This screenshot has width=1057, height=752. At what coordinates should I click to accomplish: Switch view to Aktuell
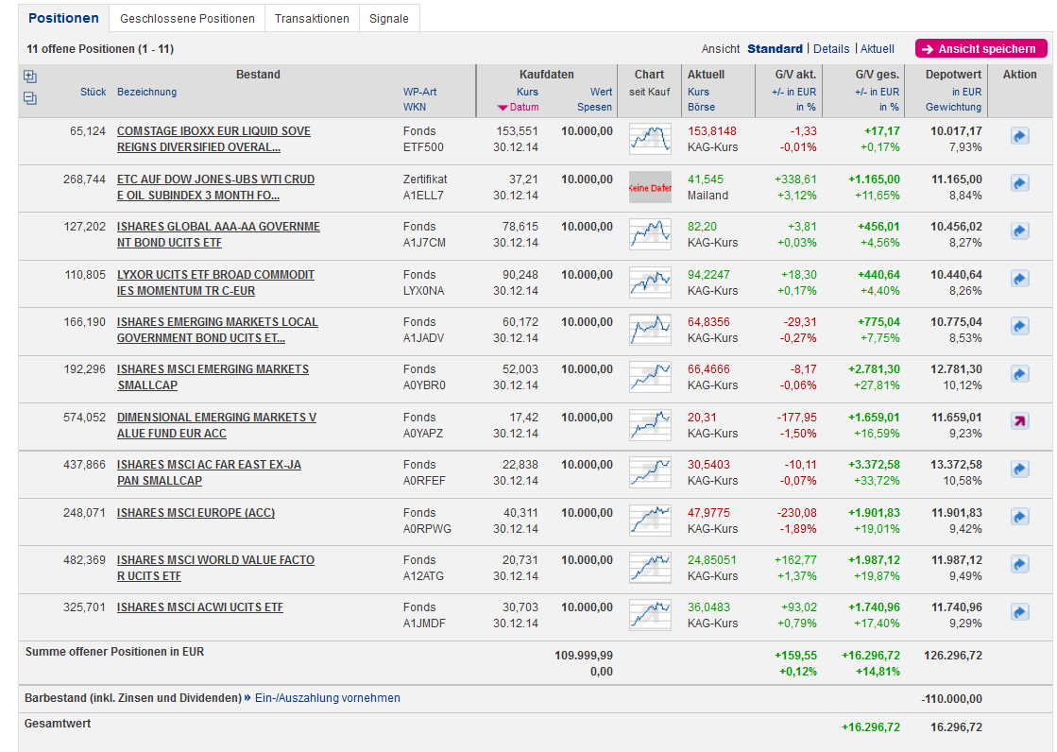point(877,49)
